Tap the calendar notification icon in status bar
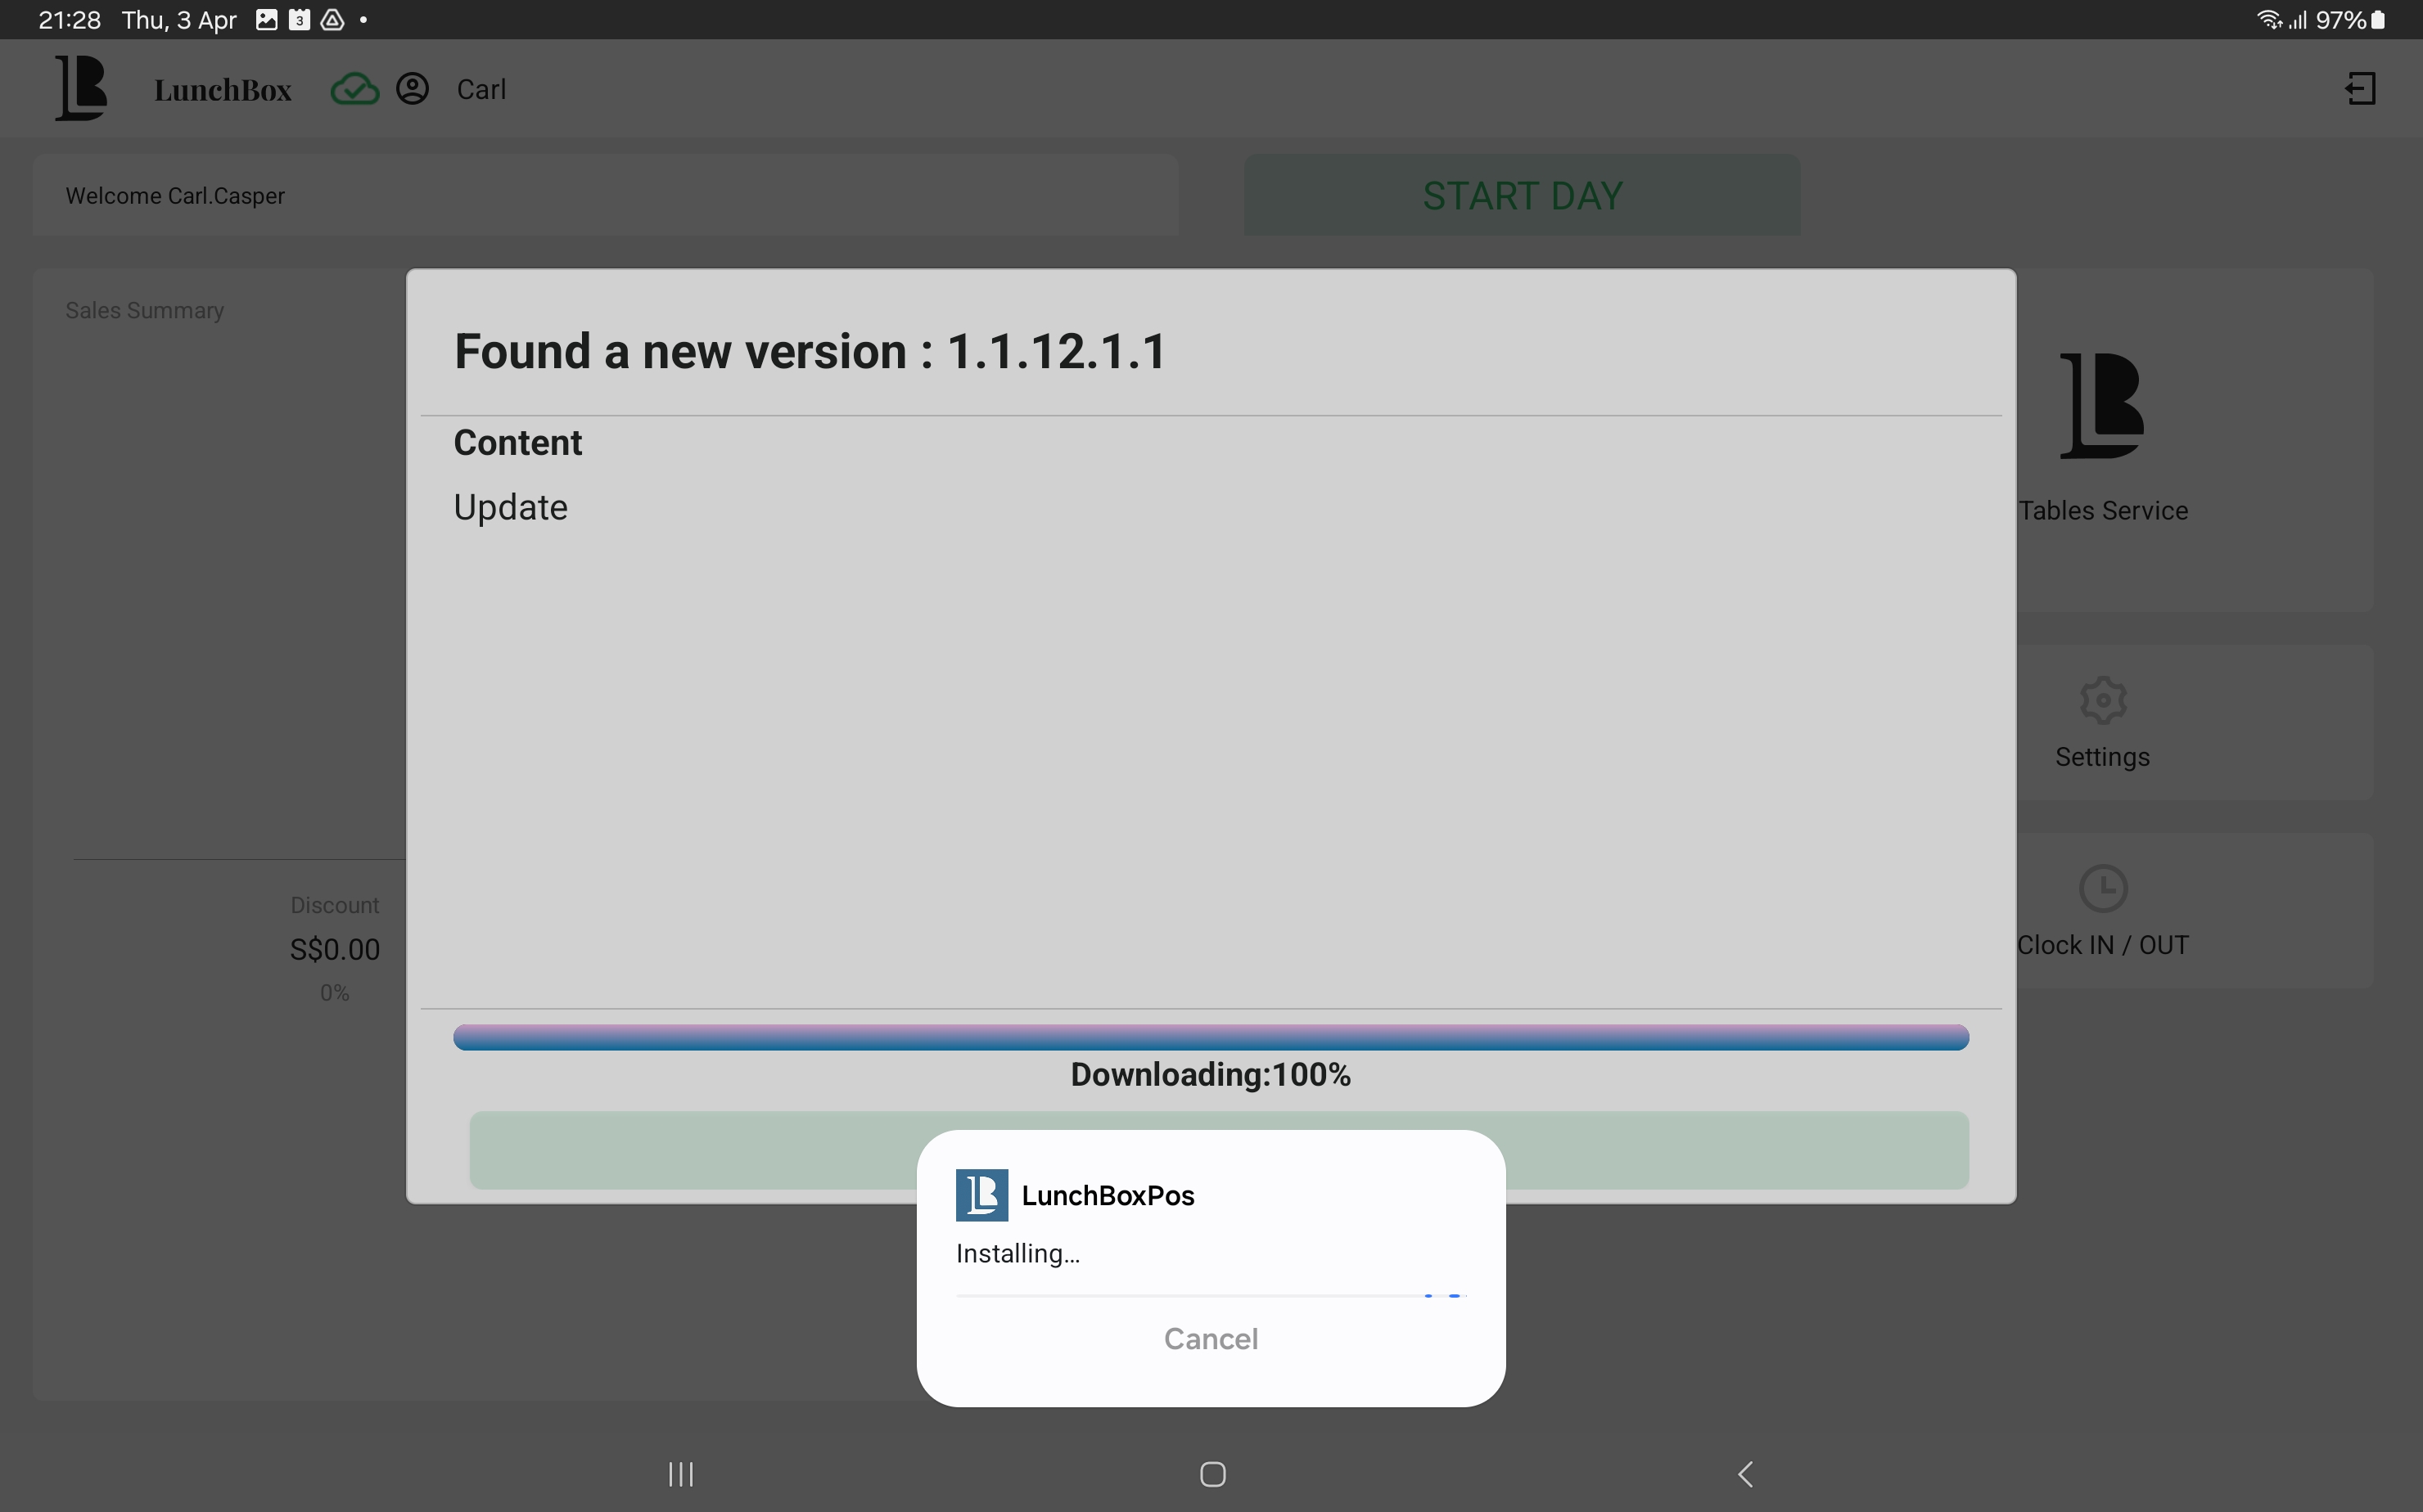The image size is (2423, 1512). [x=299, y=19]
